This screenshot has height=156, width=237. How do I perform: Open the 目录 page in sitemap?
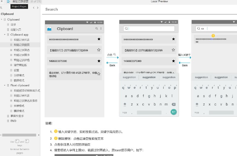point(13,25)
